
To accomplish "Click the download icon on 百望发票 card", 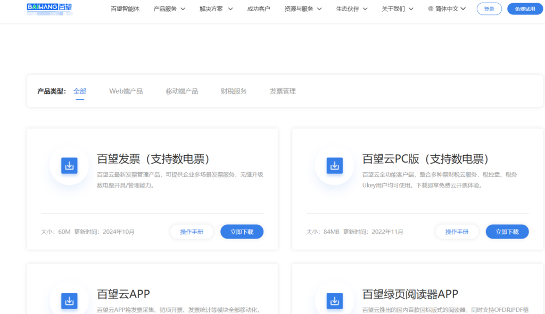I will (69, 165).
